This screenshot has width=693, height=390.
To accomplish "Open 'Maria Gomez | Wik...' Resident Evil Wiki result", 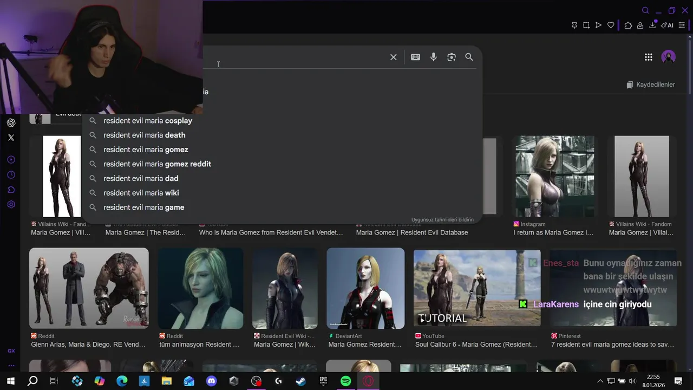I will (285, 344).
